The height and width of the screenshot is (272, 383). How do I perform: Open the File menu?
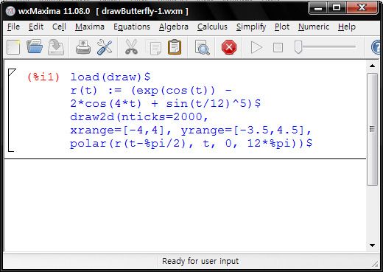pyautogui.click(x=13, y=27)
